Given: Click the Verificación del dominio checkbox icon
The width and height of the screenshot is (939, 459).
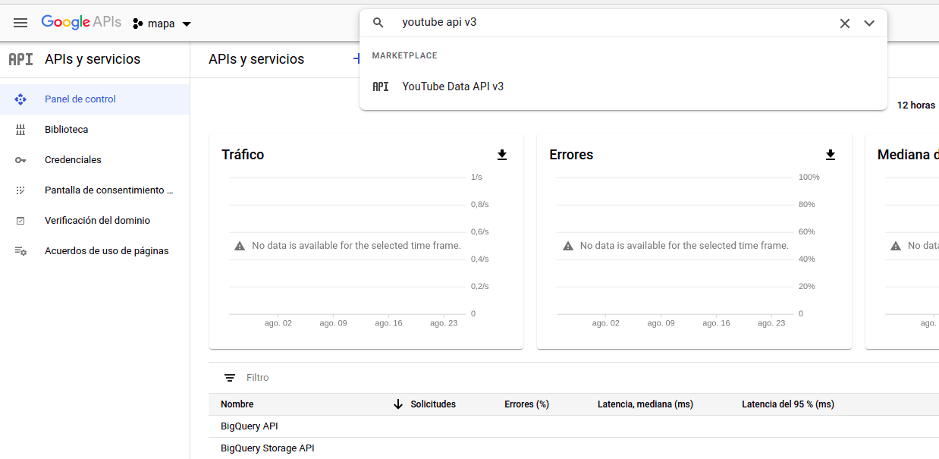Looking at the screenshot, I should [20, 221].
